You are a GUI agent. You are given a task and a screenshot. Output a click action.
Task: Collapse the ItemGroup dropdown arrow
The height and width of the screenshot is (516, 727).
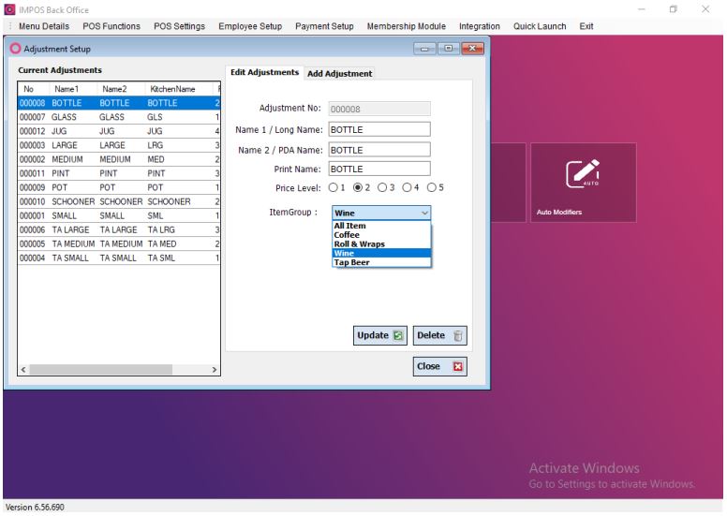(x=424, y=214)
